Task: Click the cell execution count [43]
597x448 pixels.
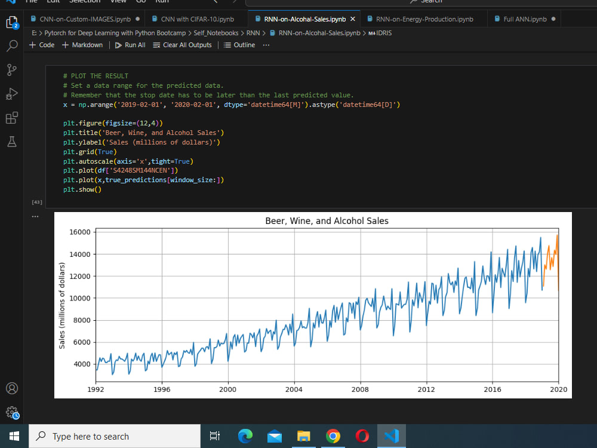Action: (37, 202)
